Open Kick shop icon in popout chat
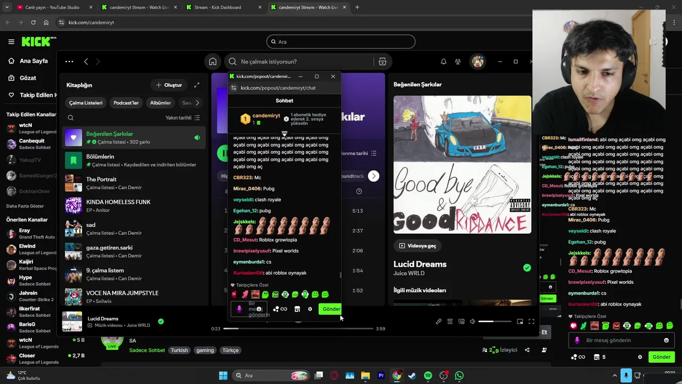The width and height of the screenshot is (682, 384). [x=297, y=309]
